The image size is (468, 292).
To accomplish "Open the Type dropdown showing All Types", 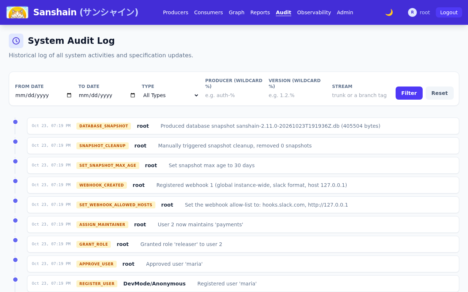I will pos(170,95).
